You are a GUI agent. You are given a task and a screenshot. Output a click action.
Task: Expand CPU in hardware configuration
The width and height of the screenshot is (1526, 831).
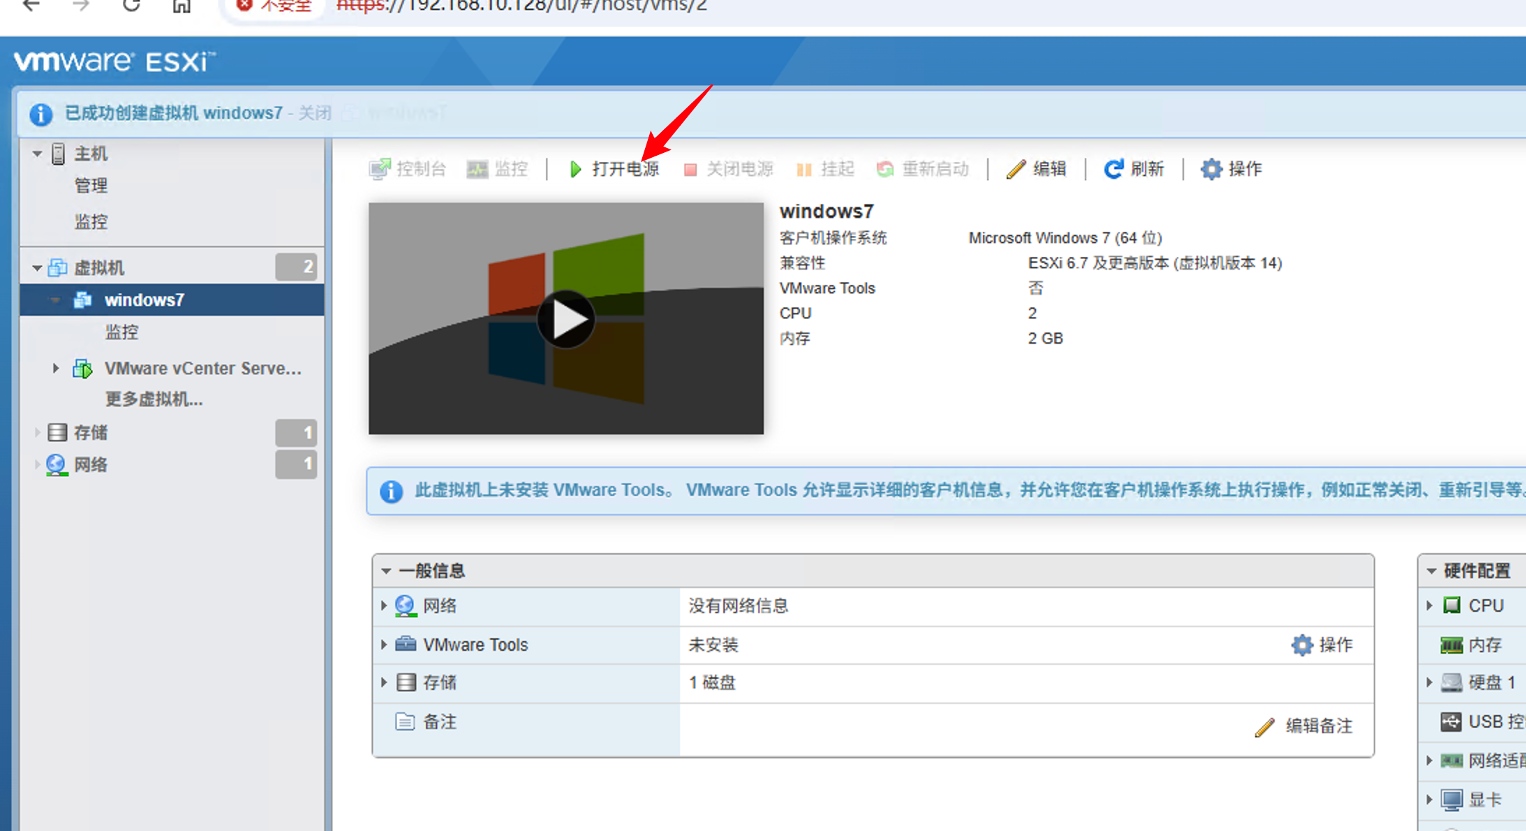[x=1430, y=605]
